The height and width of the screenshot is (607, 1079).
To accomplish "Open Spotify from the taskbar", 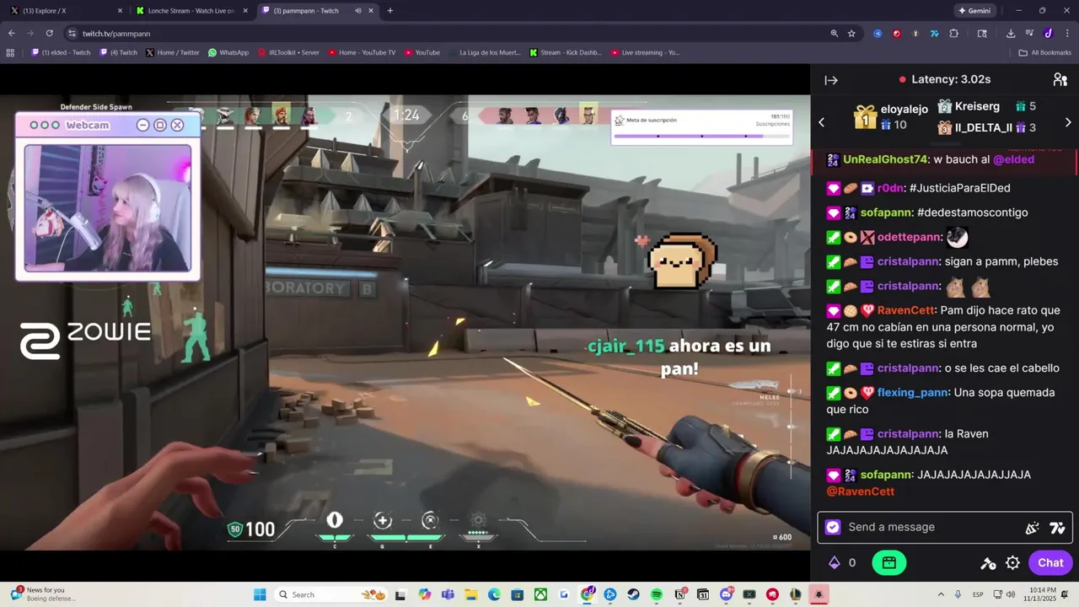I will (x=657, y=594).
